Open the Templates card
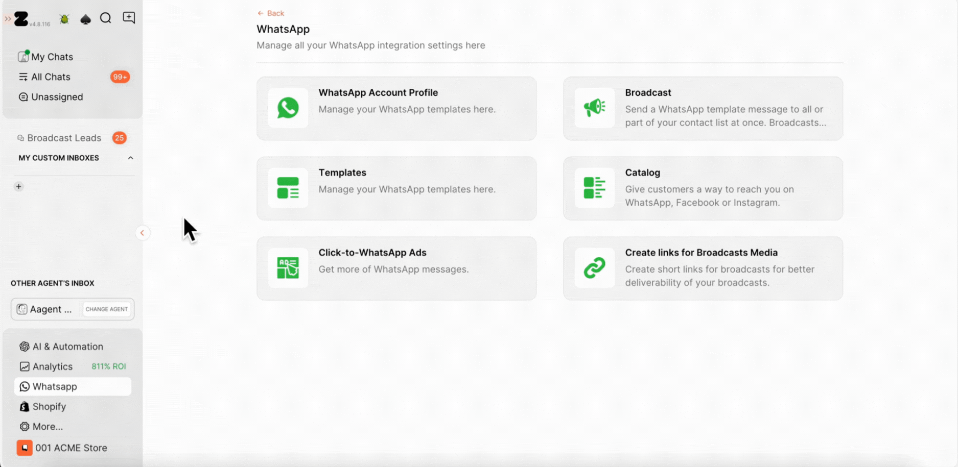The height and width of the screenshot is (467, 958). click(396, 188)
